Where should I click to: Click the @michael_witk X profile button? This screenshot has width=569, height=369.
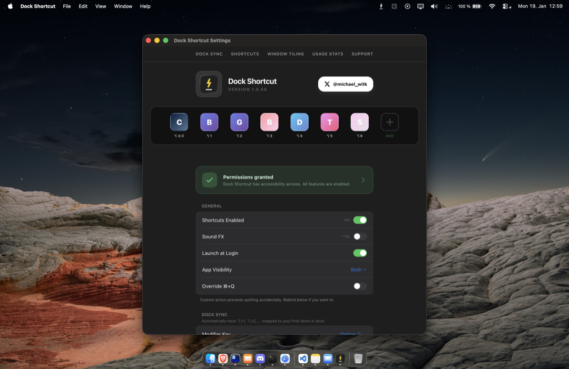(x=345, y=84)
